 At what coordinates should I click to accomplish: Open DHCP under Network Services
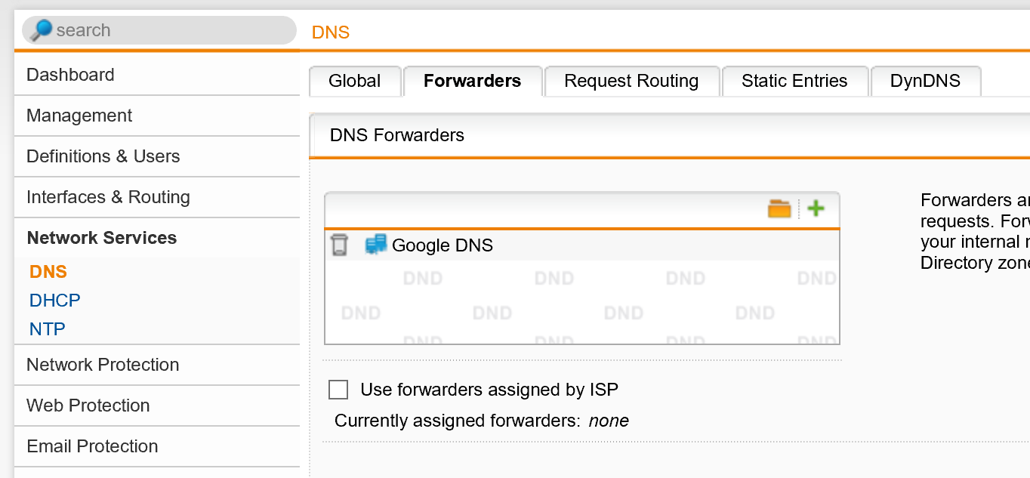pos(55,301)
